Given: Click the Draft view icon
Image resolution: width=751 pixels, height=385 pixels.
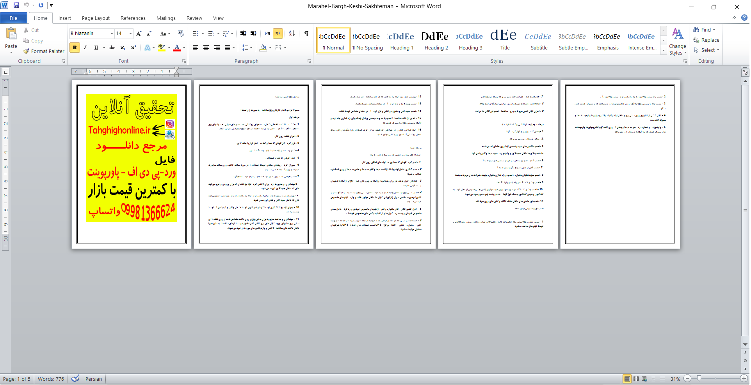Looking at the screenshot, I should pyautogui.click(x=662, y=379).
